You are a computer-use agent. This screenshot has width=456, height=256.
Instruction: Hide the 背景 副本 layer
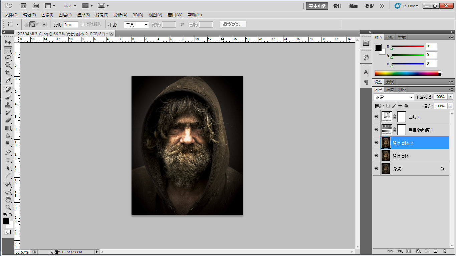click(377, 156)
